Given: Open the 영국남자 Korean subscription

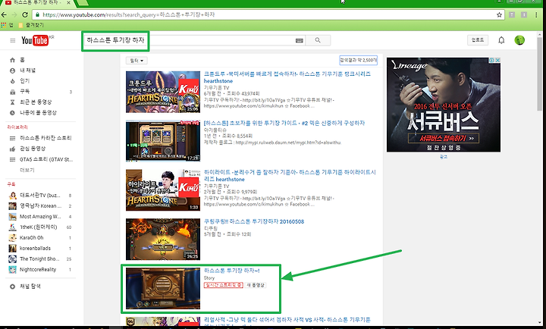Looking at the screenshot, I should [40, 206].
